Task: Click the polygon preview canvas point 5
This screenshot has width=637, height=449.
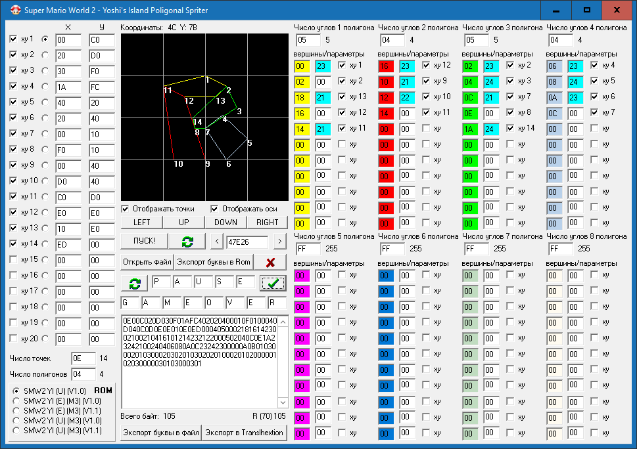Action: [249, 142]
